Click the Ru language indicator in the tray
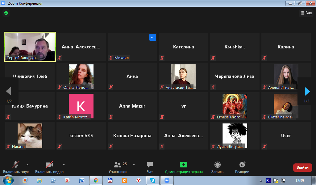This screenshot has width=316, height=185. tap(268, 180)
